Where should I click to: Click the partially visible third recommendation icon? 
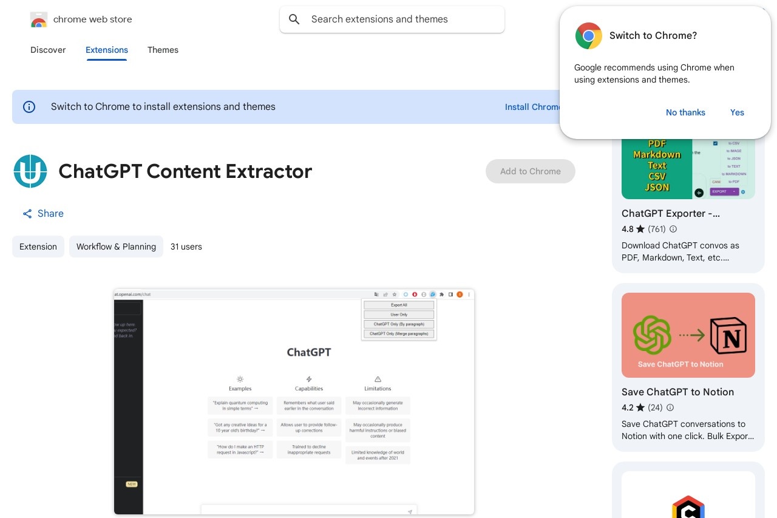coord(688,506)
